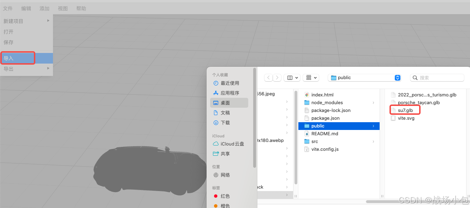Click the vite.svg file icon
Viewport: 470px width, 208px height.
[x=393, y=118]
